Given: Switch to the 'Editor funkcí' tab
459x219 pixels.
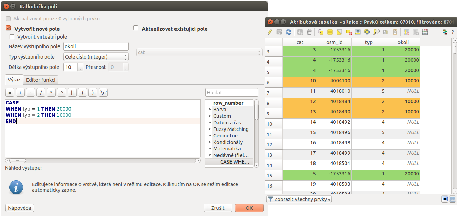Looking at the screenshot, I should 41,80.
